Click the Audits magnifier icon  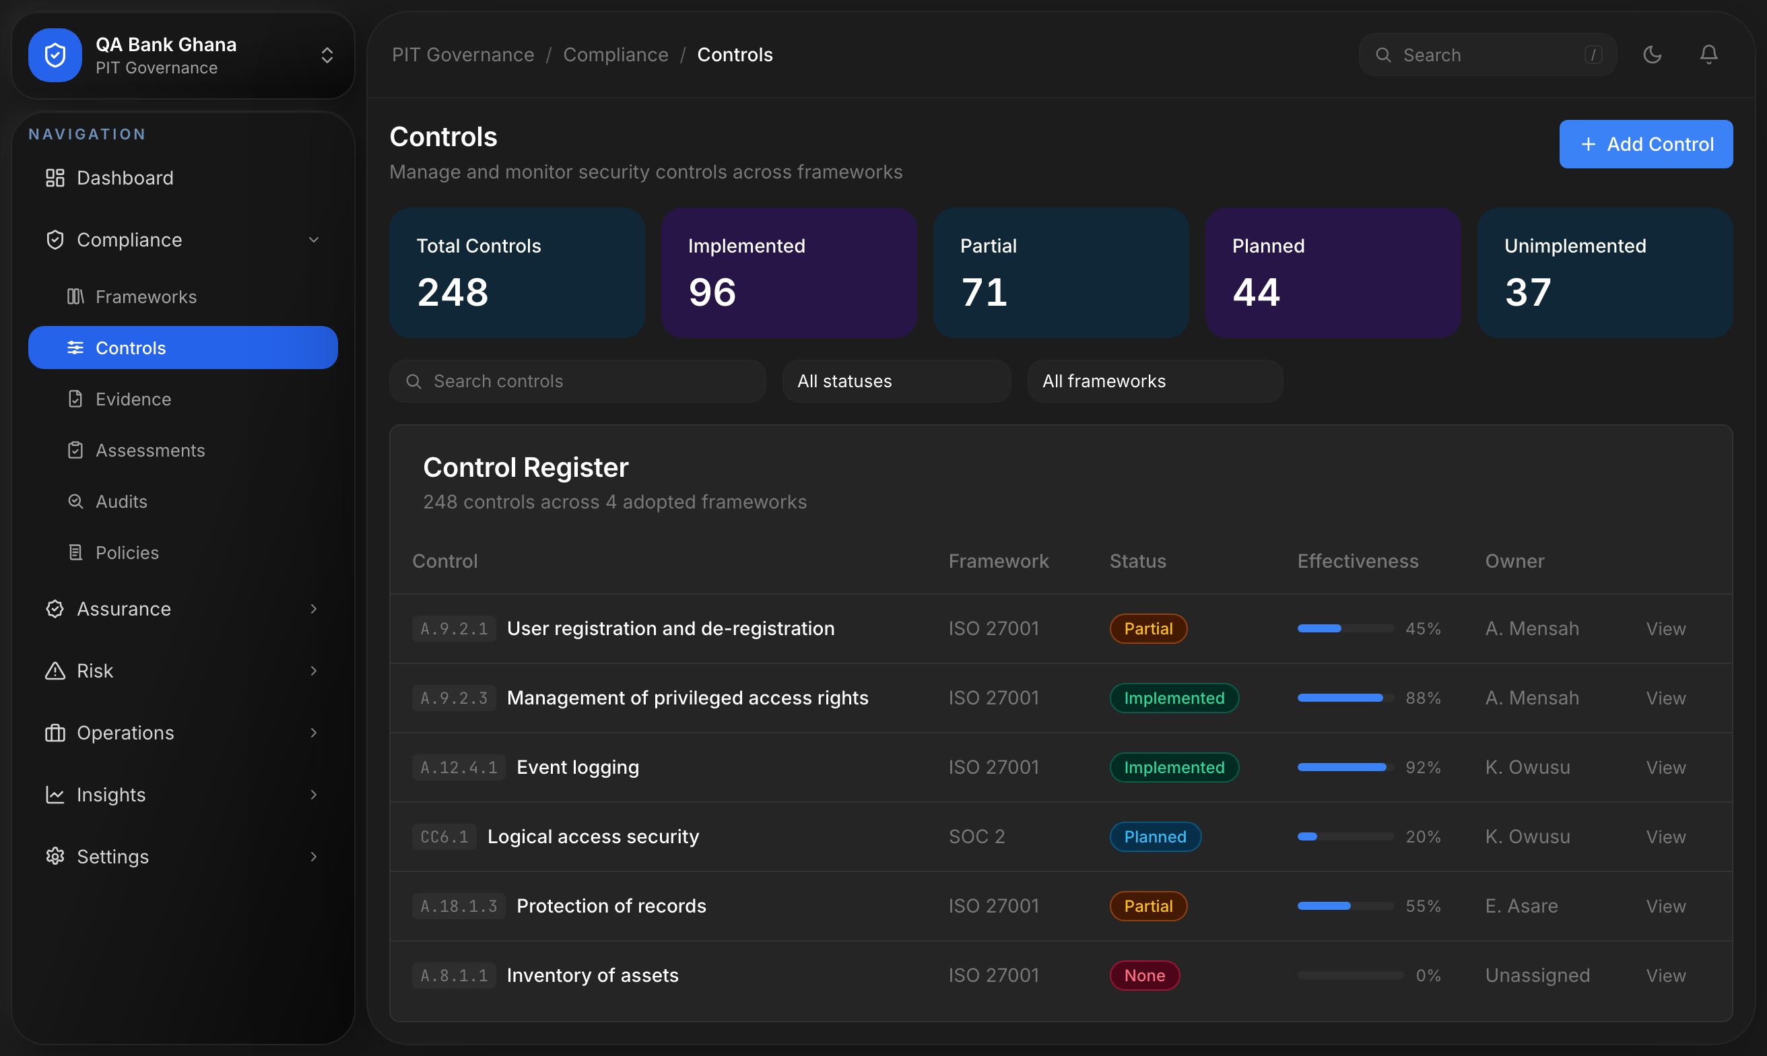(x=75, y=502)
